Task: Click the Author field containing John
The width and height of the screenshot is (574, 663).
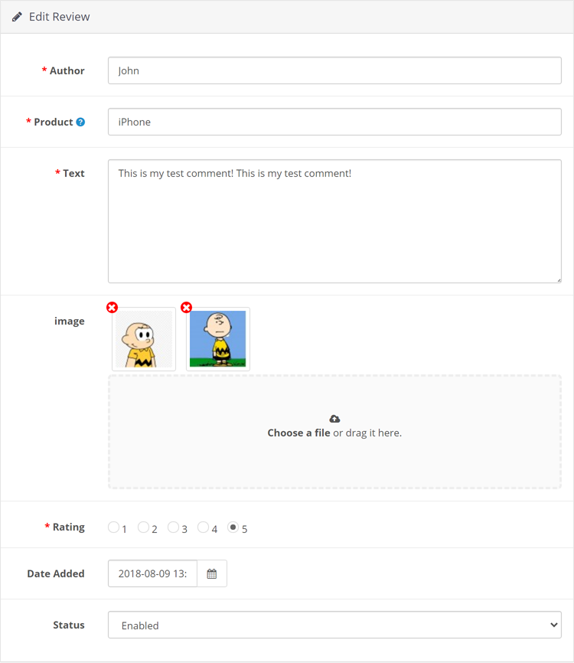Action: tap(334, 70)
